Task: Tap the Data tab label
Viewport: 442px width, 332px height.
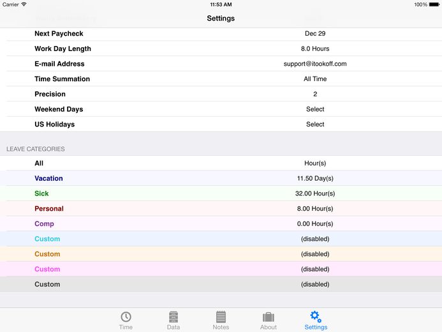Action: click(x=173, y=327)
